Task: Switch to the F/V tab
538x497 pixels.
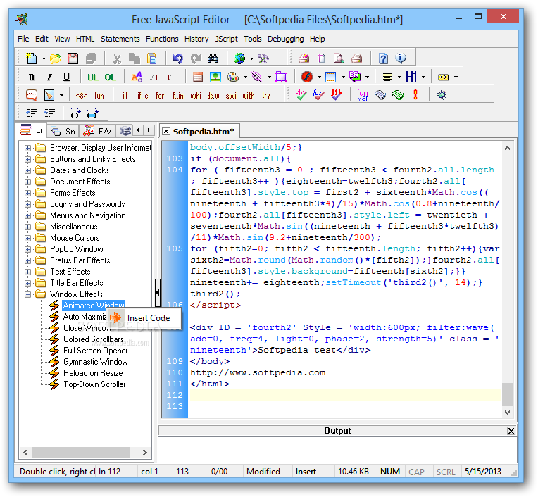Action: tap(98, 131)
